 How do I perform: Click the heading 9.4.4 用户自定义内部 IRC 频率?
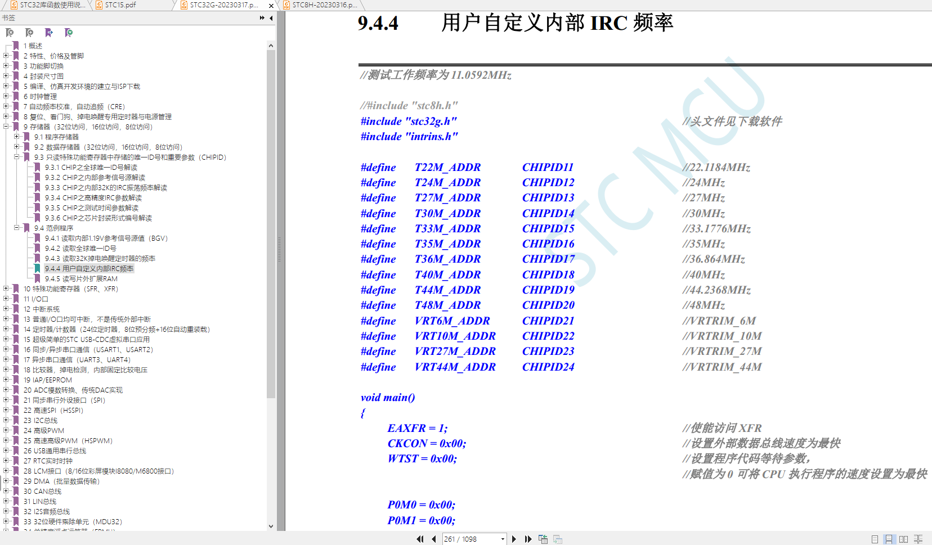pos(516,23)
